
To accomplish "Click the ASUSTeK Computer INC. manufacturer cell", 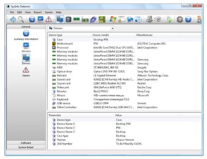I will [152, 44].
